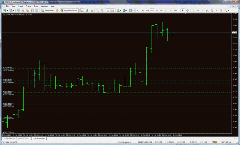The image size is (240, 145).
Task: Click the 'foolish games' profile in status bar
Action: pyautogui.click(x=124, y=142)
